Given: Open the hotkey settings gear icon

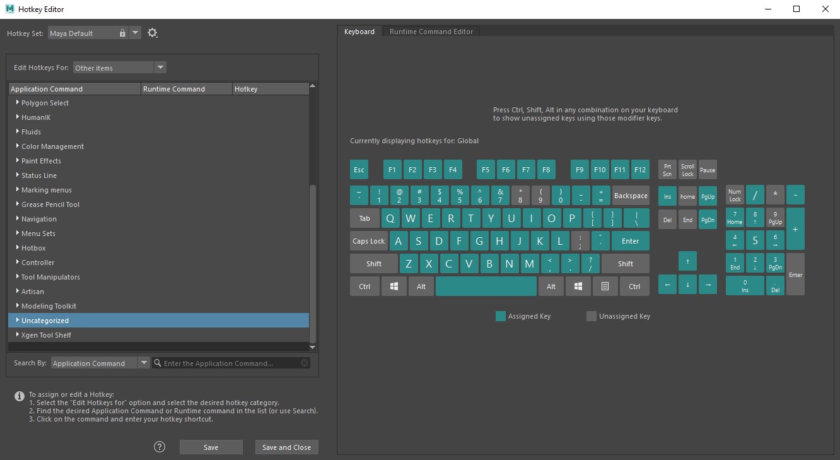Looking at the screenshot, I should [152, 32].
